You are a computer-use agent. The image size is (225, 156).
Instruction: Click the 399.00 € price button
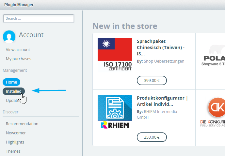pos(152,80)
